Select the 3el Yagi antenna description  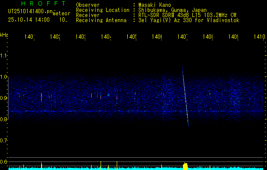(189, 20)
